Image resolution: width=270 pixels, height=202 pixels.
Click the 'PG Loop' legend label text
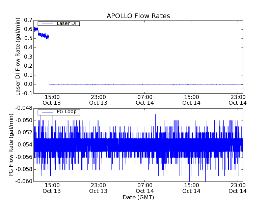(x=66, y=112)
